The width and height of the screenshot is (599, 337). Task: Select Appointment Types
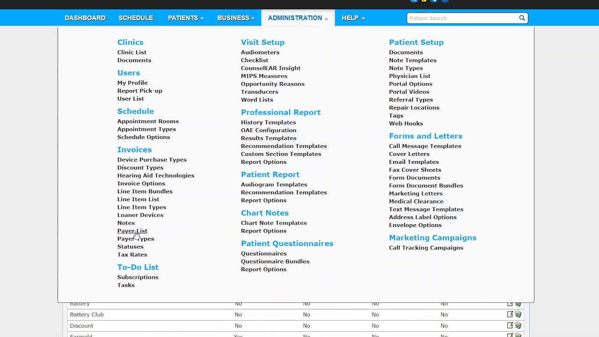(146, 129)
